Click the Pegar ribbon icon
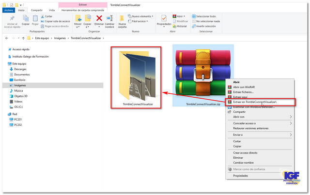The image size is (310, 195). [x=35, y=18]
